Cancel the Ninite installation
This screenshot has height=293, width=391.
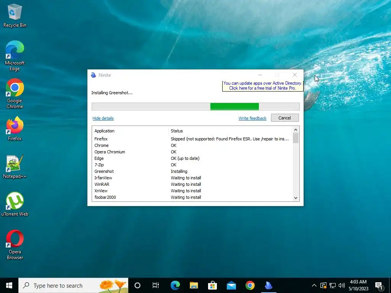point(285,118)
